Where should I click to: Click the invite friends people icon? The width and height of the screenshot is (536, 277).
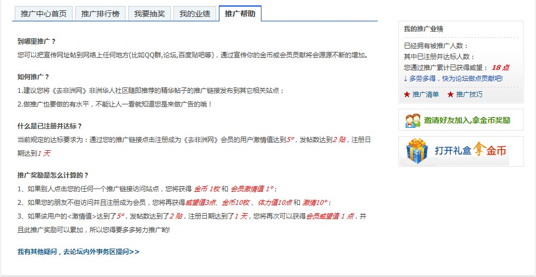(x=413, y=120)
